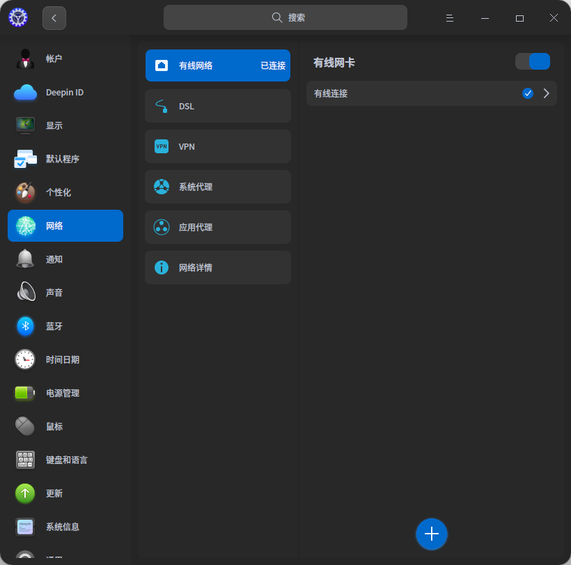571x565 pixels.
Task: Open 应用代理 application proxy
Action: (x=218, y=227)
